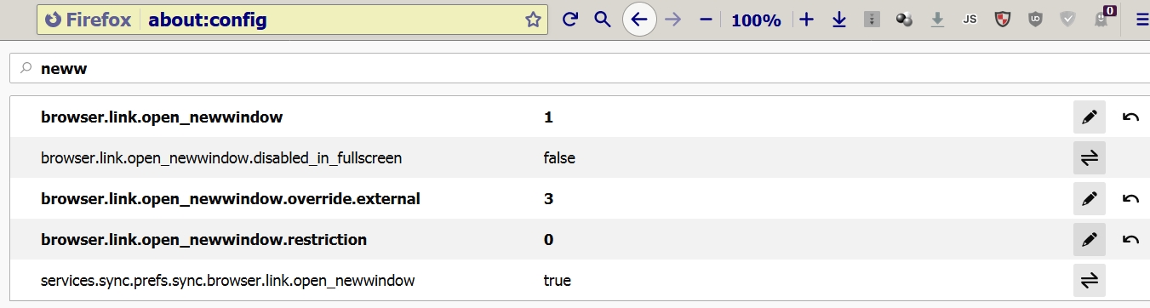Toggle services.sync.prefs.sync.browser.link.open_newwindow value
Image resolution: width=1150 pixels, height=308 pixels.
click(x=1090, y=281)
